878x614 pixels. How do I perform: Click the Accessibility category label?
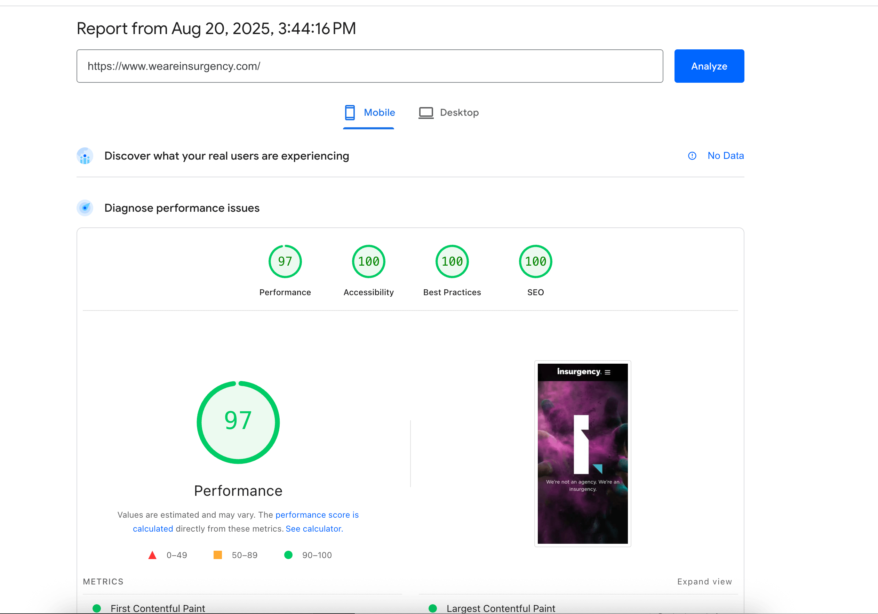(368, 292)
